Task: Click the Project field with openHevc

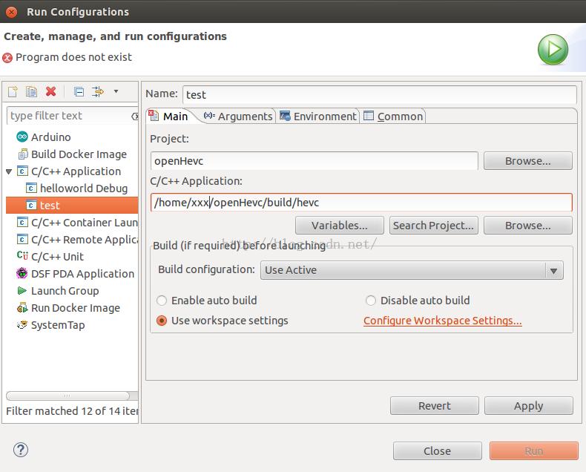Action: 315,161
